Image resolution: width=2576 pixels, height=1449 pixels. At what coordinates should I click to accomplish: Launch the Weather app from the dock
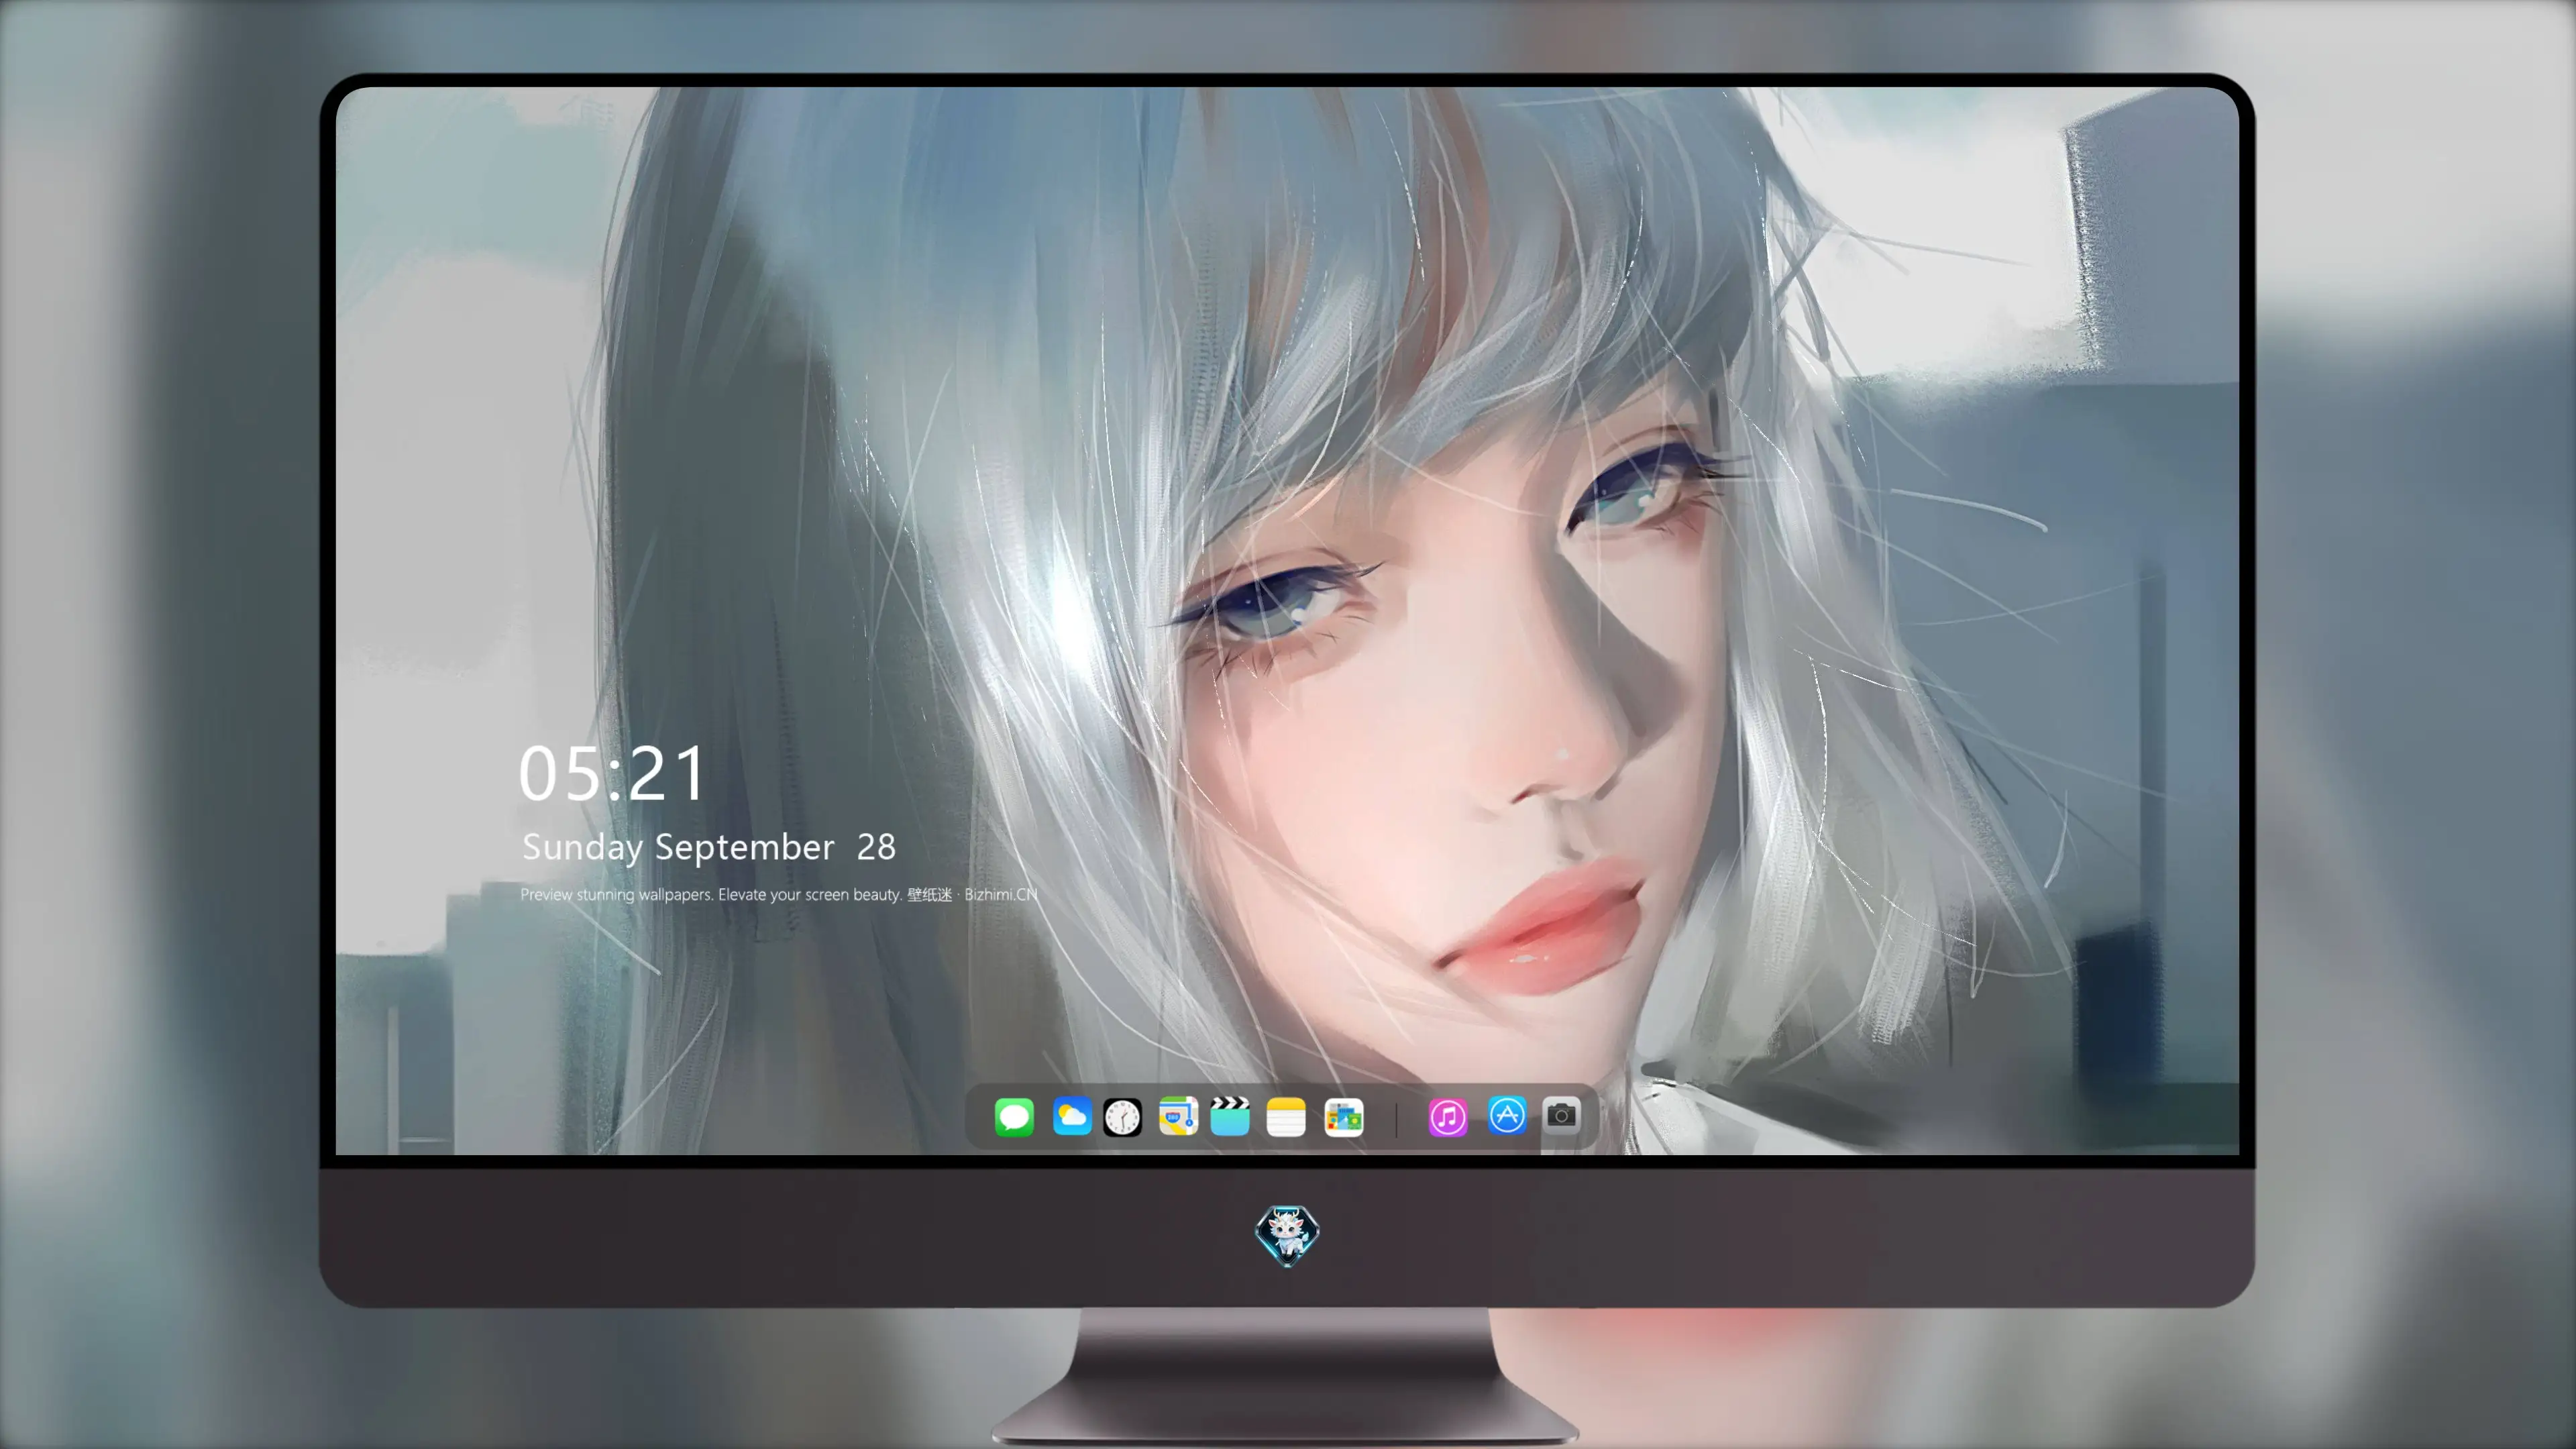[x=1071, y=1116]
